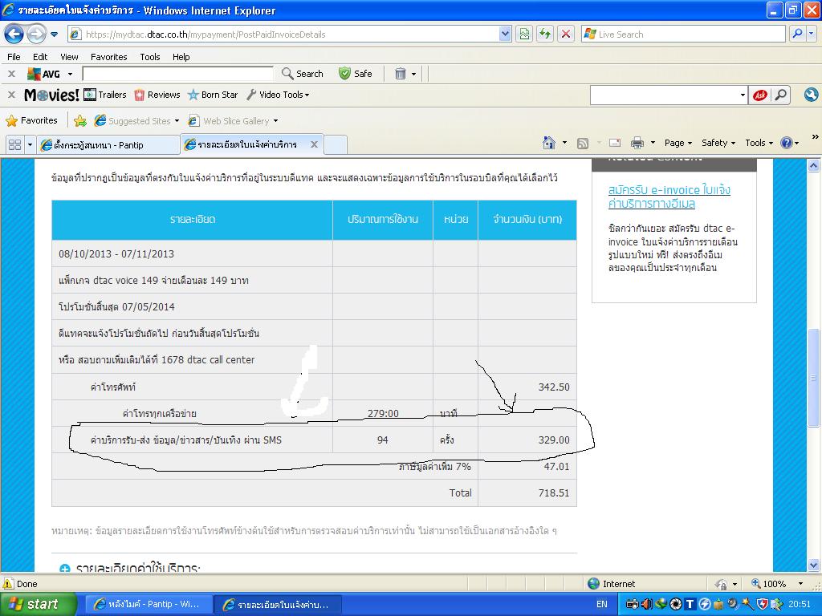Screen dimensions: 822x616
Task: Click the page vertical scrollbar thumb
Action: point(813,377)
